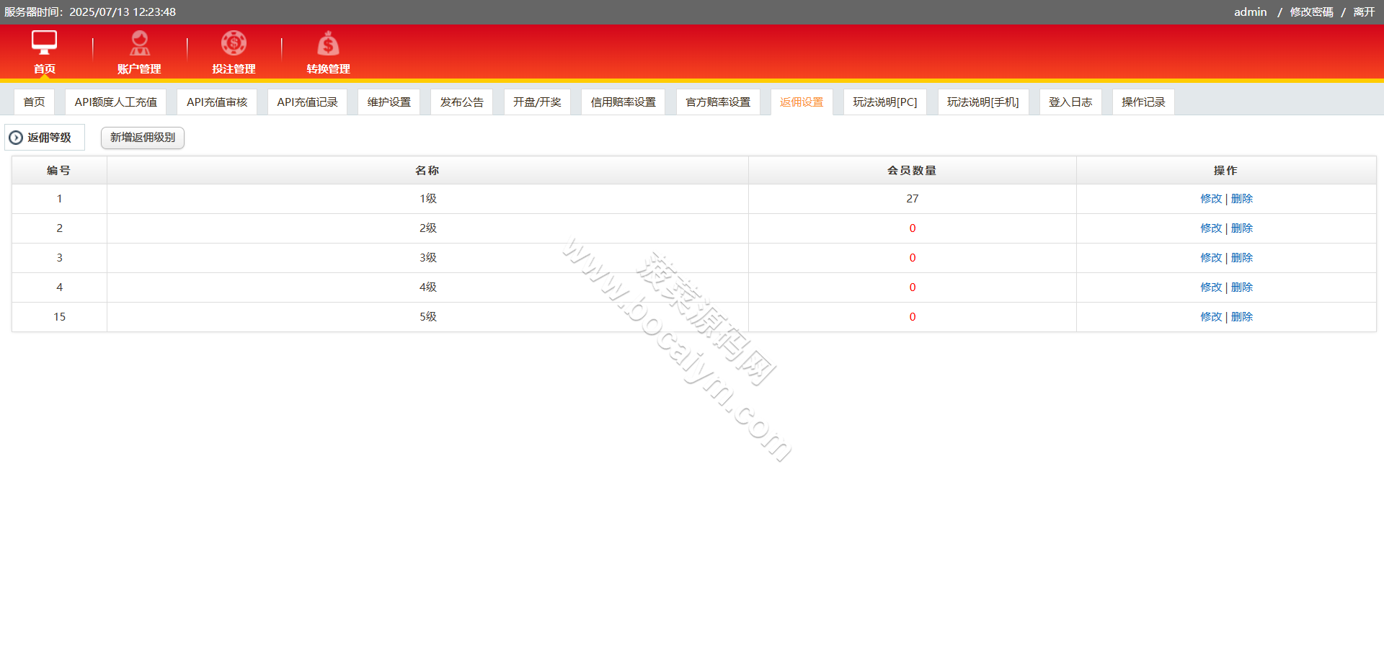1384x665 pixels.
Task: Open the API额度人工充值 tab
Action: point(115,102)
